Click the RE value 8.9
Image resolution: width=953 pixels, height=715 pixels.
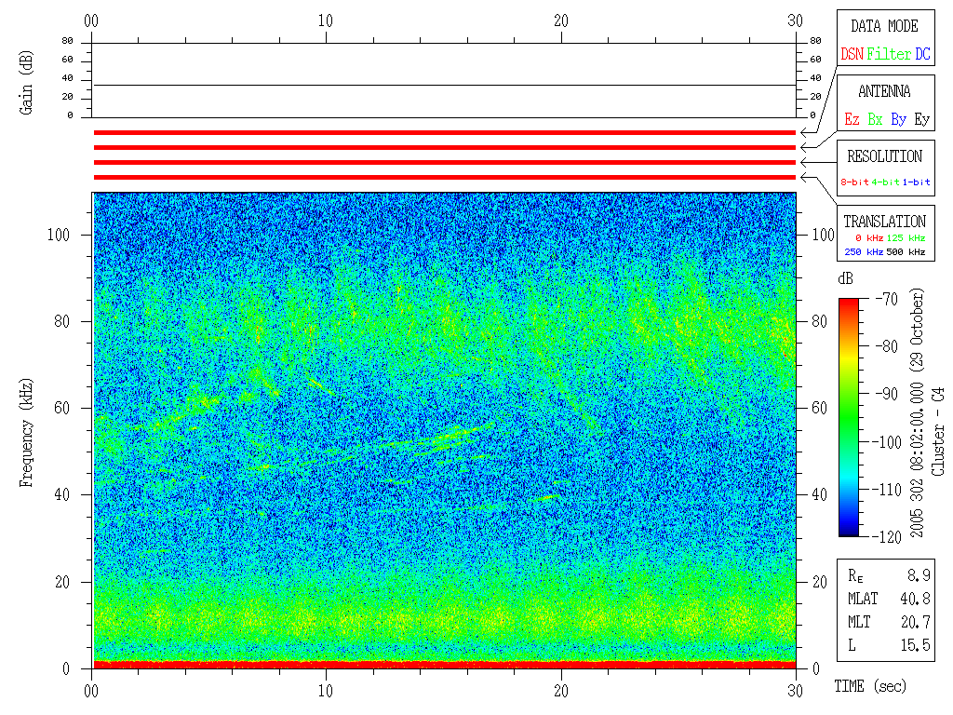tap(919, 575)
